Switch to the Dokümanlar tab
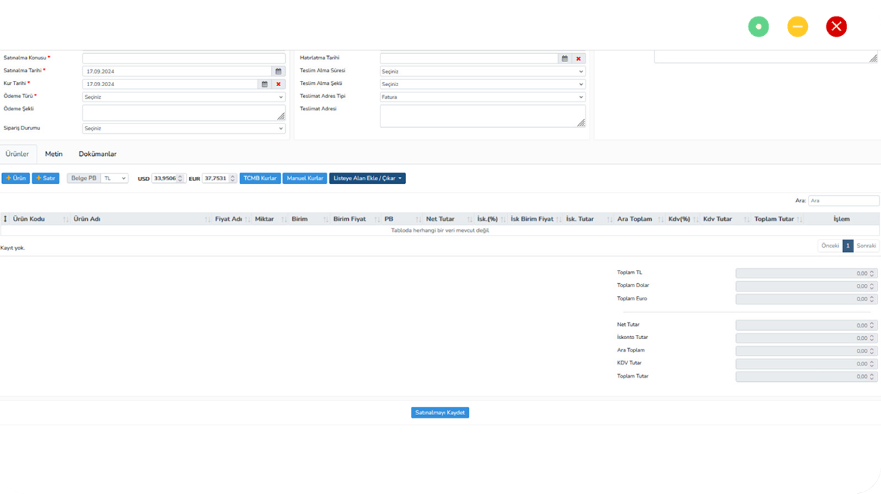The image size is (881, 494). (97, 154)
